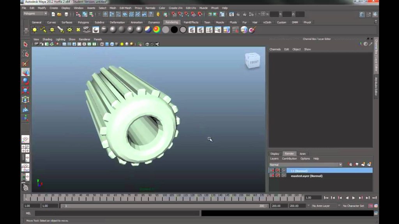Select the arrow Select tool in toolbox
This screenshot has width=399, height=224.
(25, 44)
